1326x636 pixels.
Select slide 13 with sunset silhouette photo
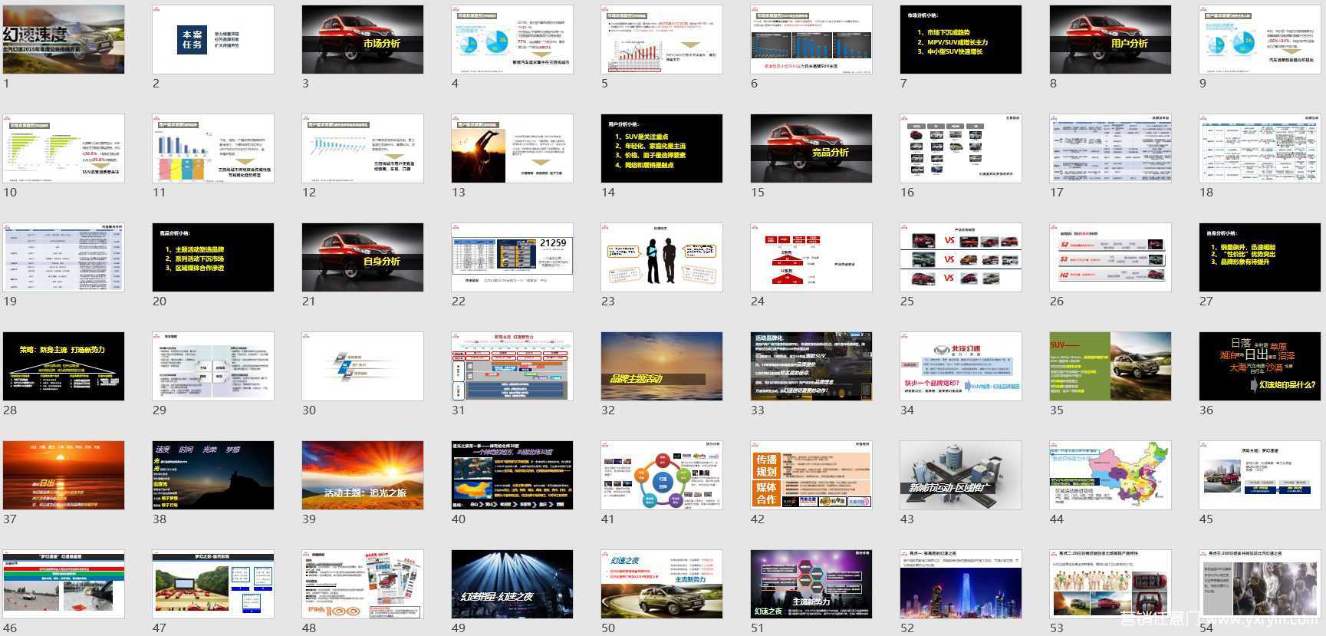(x=512, y=149)
